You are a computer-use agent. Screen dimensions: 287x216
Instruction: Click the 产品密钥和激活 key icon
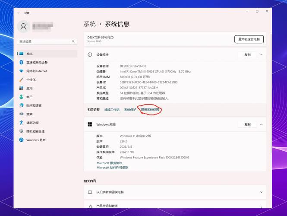tap(90, 206)
